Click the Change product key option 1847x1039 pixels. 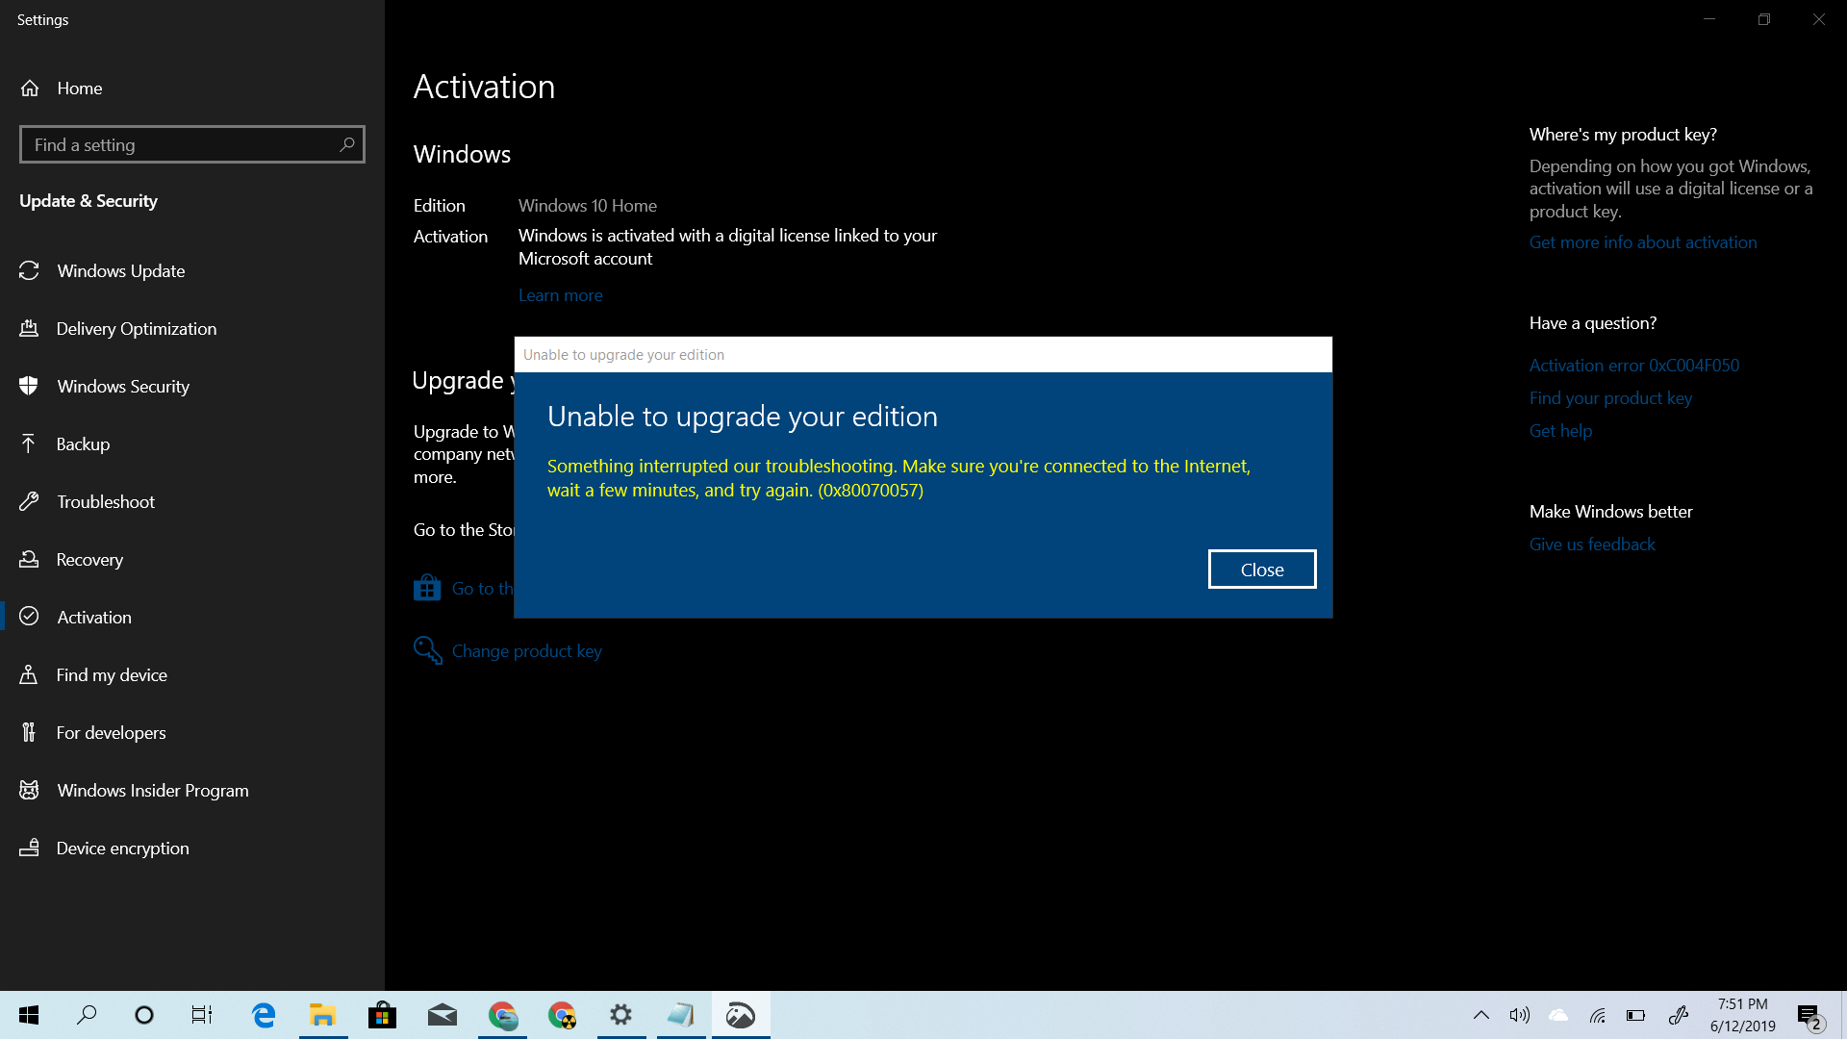pyautogui.click(x=526, y=650)
